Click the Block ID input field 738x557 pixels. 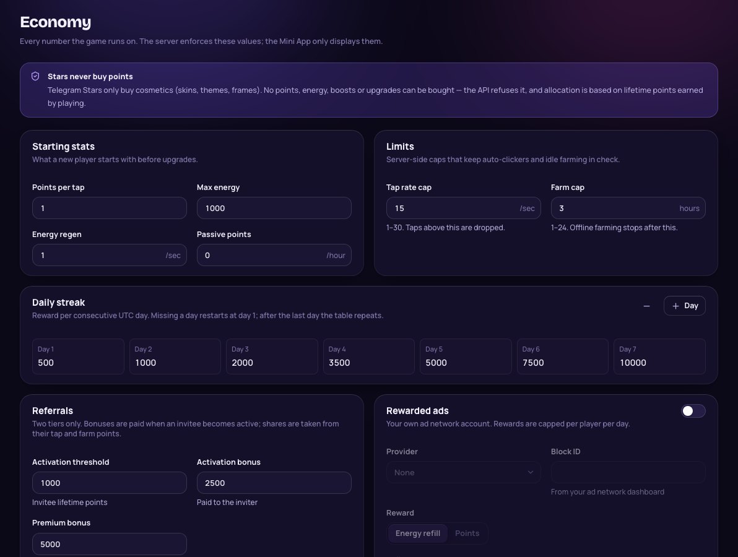tap(628, 472)
